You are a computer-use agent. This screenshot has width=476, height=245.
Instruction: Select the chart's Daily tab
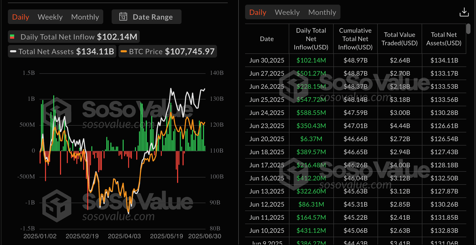click(20, 17)
